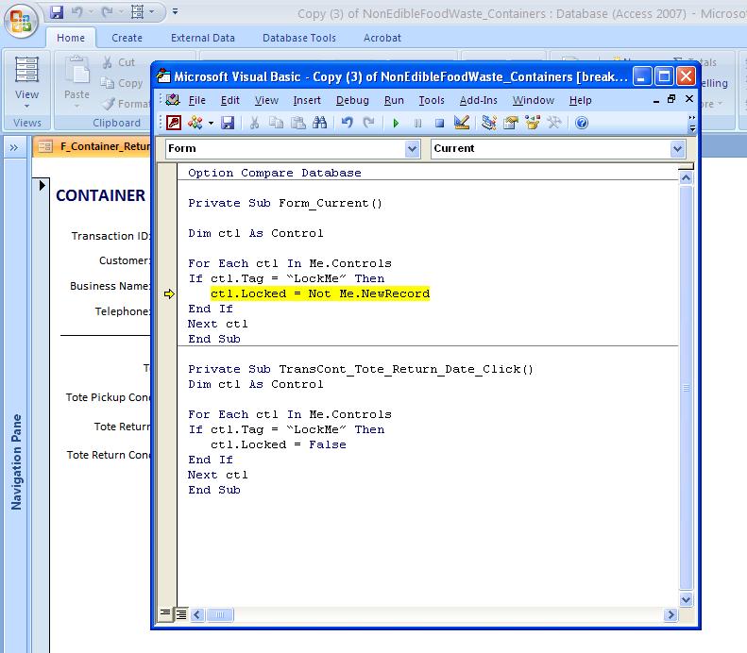Click vertical scrollbar down arrow in code window
The image size is (747, 653).
(686, 600)
